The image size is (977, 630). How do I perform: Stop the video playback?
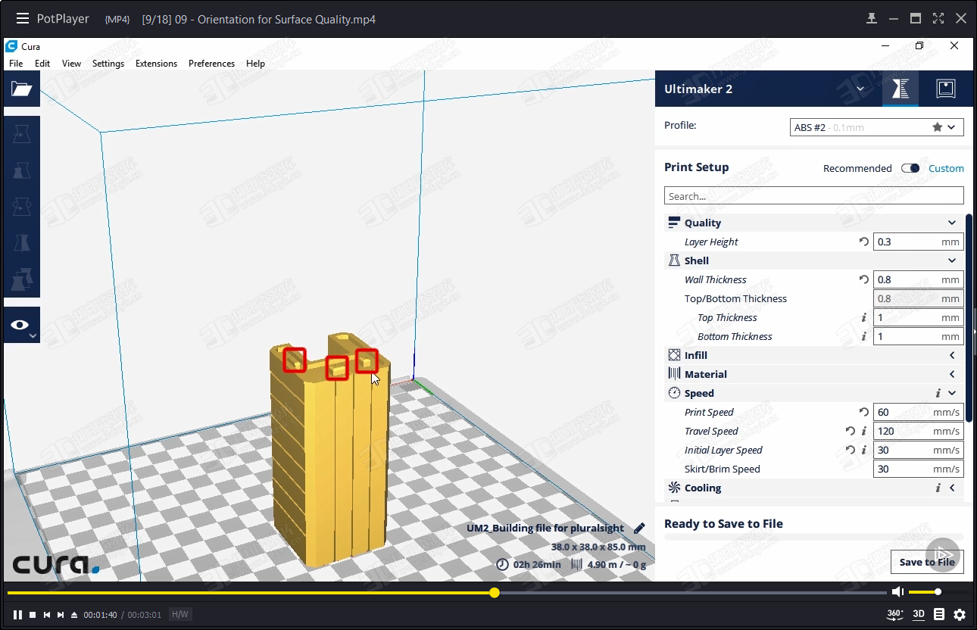coord(33,614)
